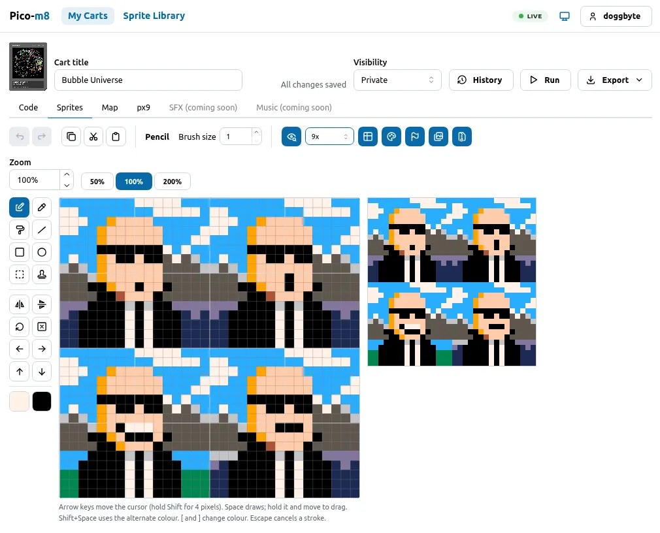660x533 pixels.
Task: Set zoom to 50%
Action: [x=97, y=182]
